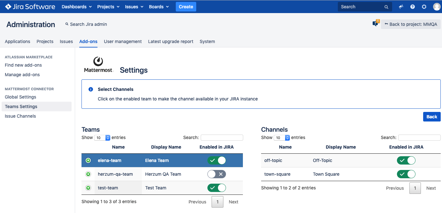Go back to project MMQA
Screen dimensions: 442x213
(x=411, y=24)
